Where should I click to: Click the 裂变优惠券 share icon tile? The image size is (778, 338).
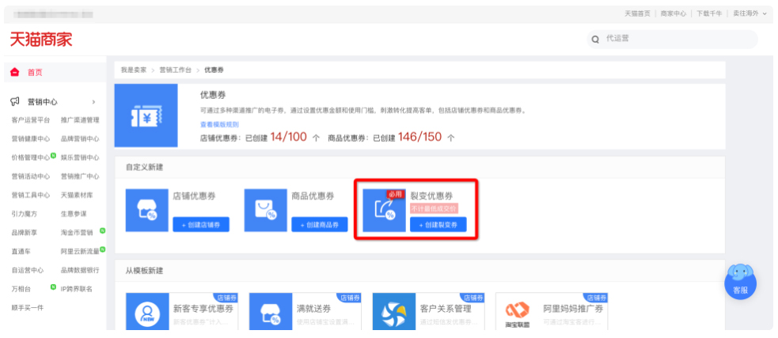384,211
